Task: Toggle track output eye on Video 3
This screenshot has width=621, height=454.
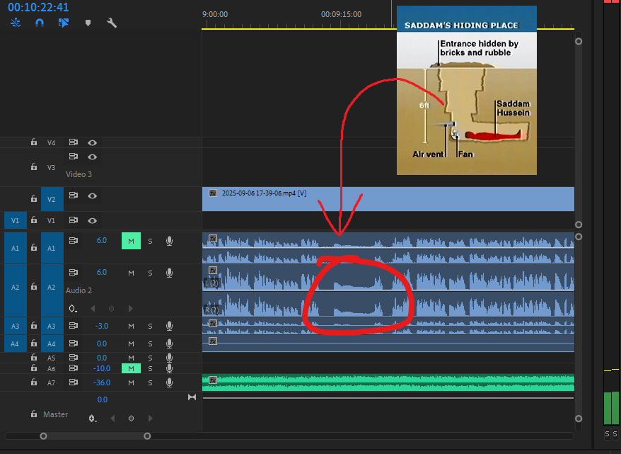Action: (x=92, y=157)
